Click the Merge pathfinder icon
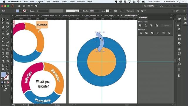188x106 pixels. (152, 33)
